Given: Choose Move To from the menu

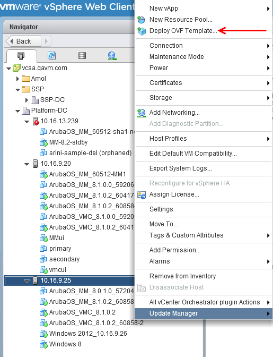Looking at the screenshot, I should click(x=204, y=224).
